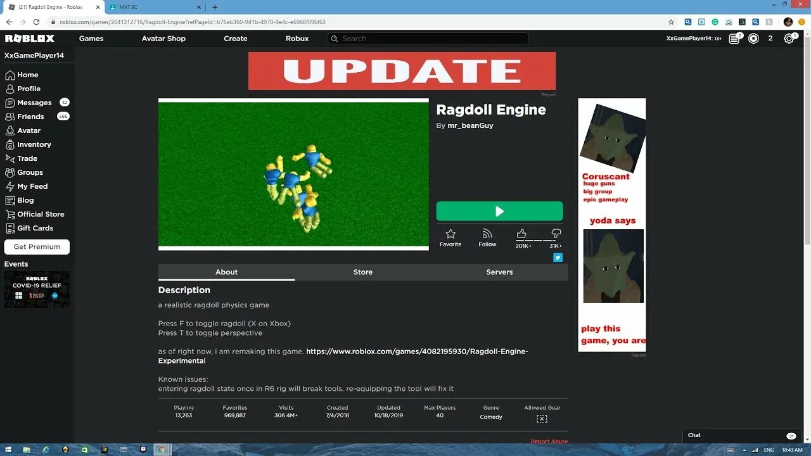Open Avatar editor from the sidebar

click(x=29, y=130)
